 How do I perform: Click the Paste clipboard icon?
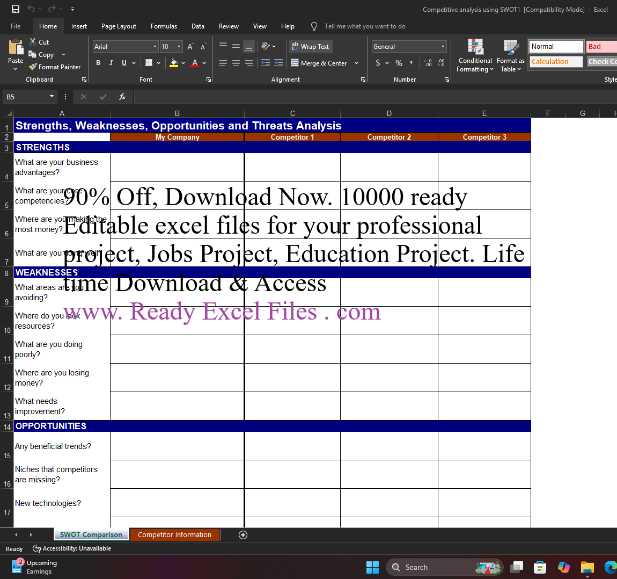coord(16,47)
